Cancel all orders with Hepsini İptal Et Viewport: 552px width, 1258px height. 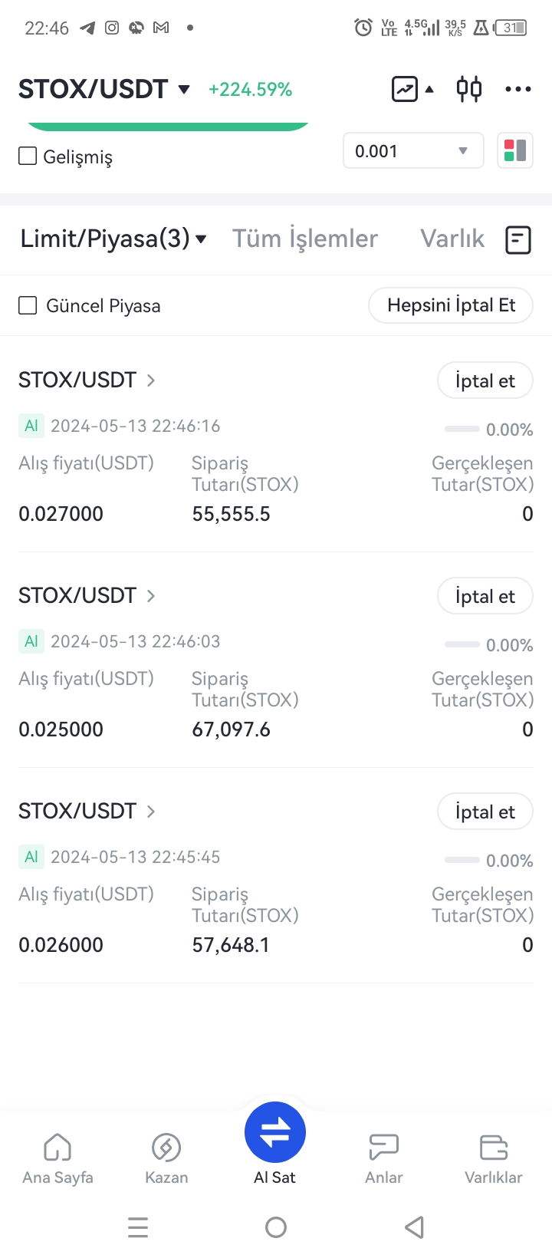[451, 305]
